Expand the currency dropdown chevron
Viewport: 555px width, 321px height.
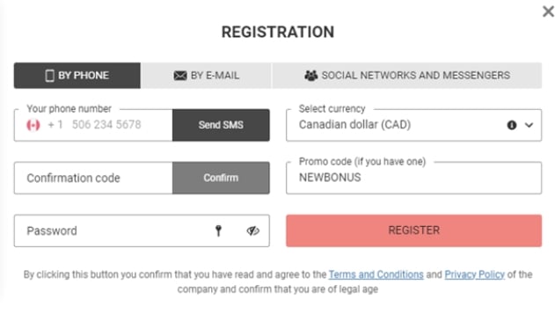coord(529,125)
